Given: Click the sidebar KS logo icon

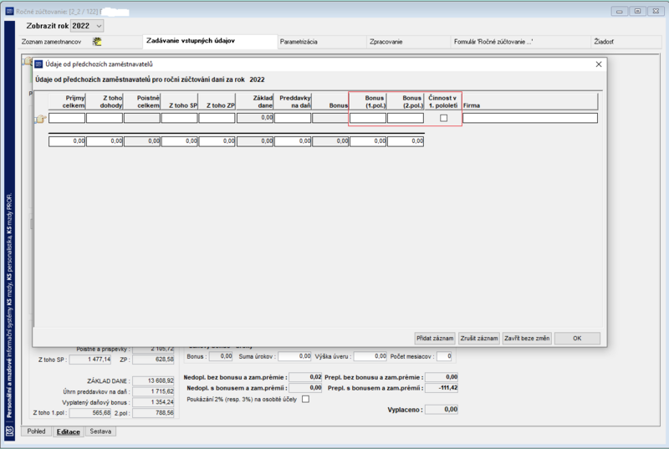Looking at the screenshot, I should pos(10,431).
